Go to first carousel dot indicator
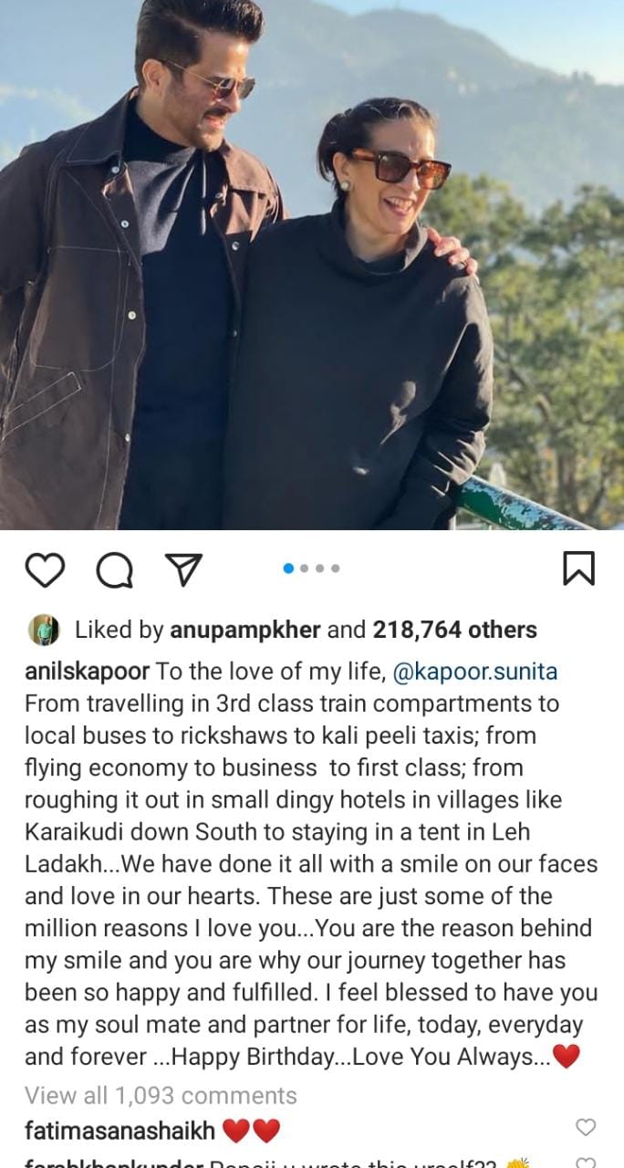Image resolution: width=624 pixels, height=1168 pixels. (289, 568)
